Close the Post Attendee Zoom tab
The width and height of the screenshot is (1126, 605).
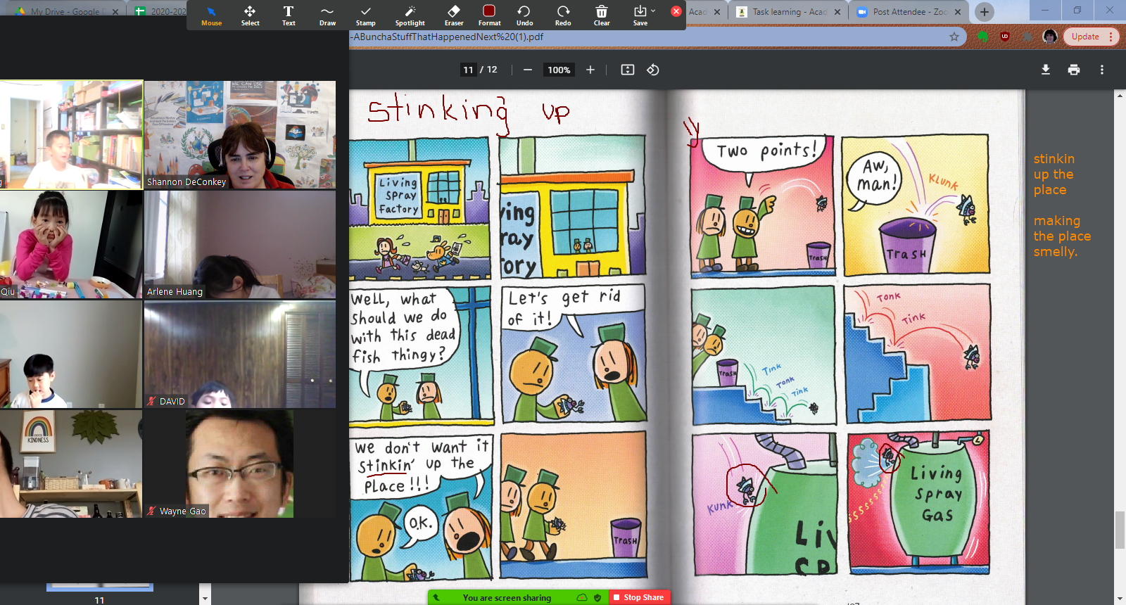point(958,12)
